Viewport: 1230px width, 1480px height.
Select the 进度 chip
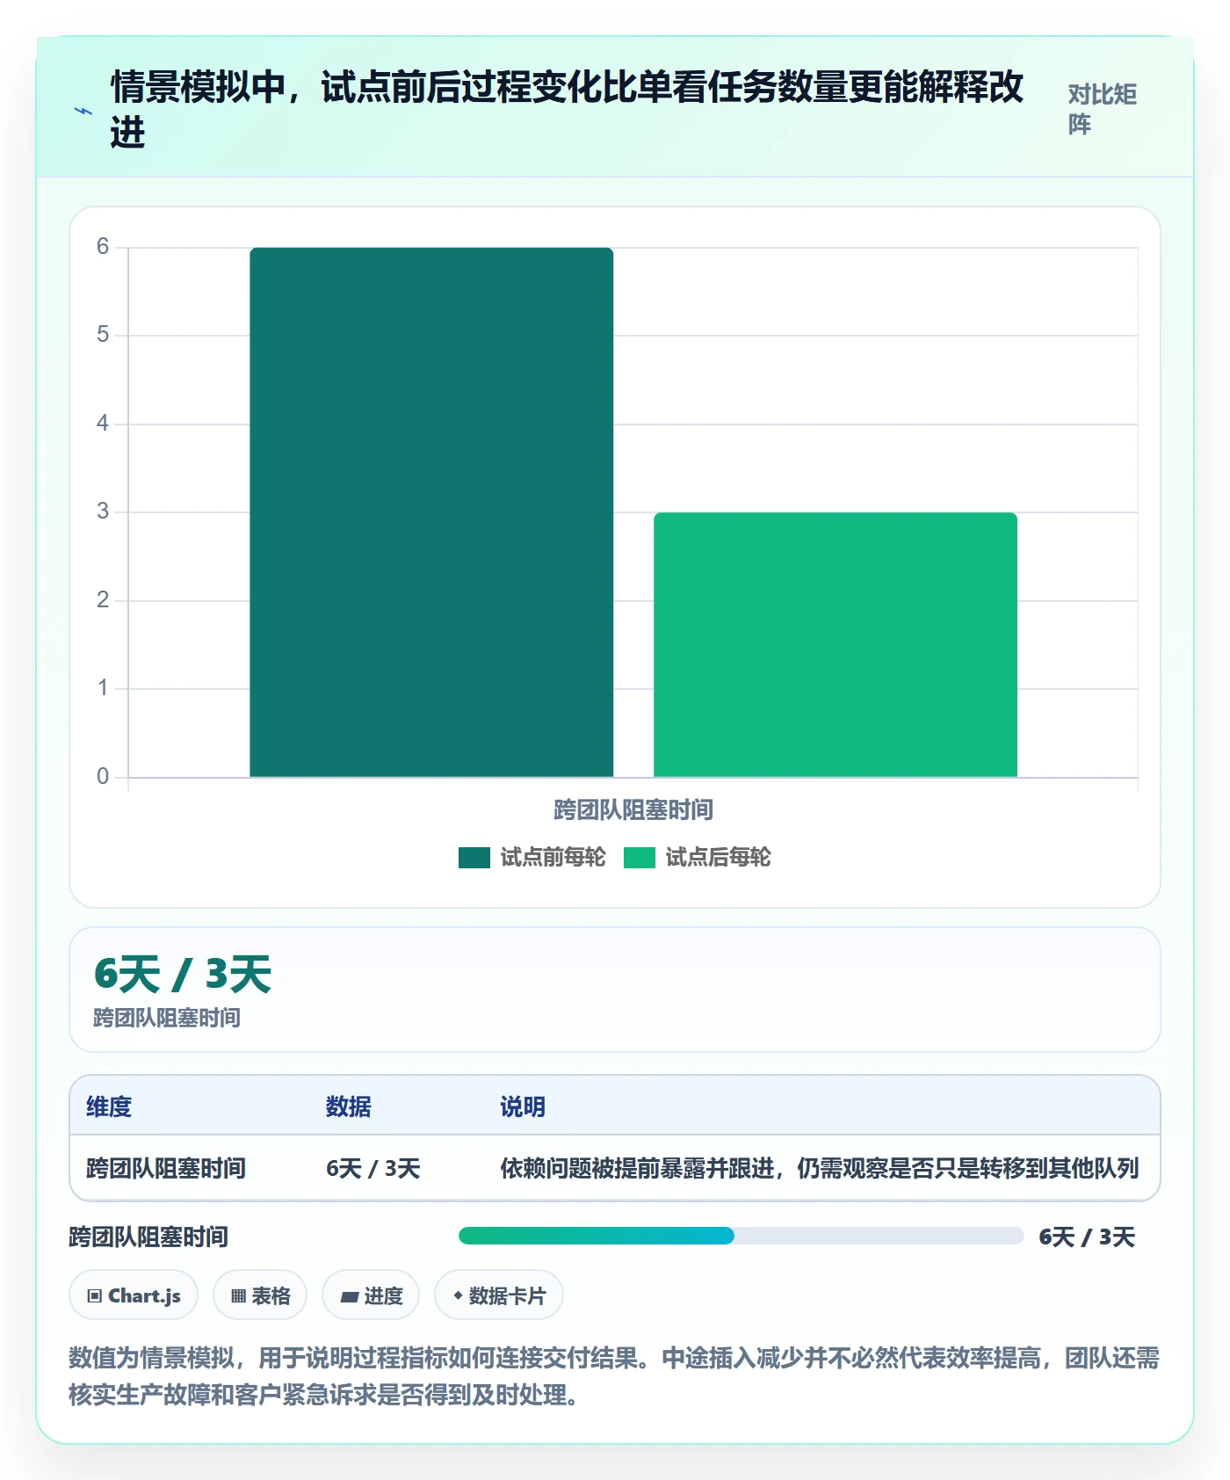click(371, 1295)
